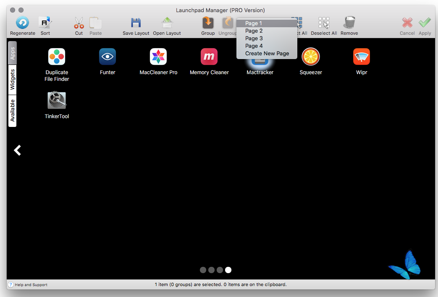Screen dimensions: 438x297
Task: Click the Deselect All toolbar icon
Action: 324,23
